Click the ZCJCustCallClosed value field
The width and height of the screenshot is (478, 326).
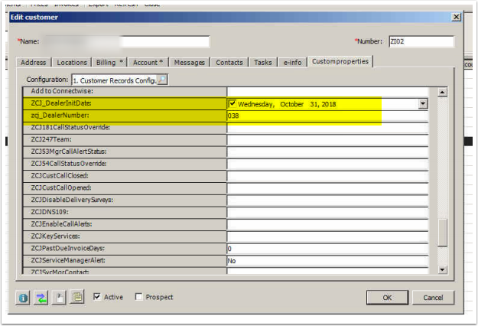(x=327, y=177)
